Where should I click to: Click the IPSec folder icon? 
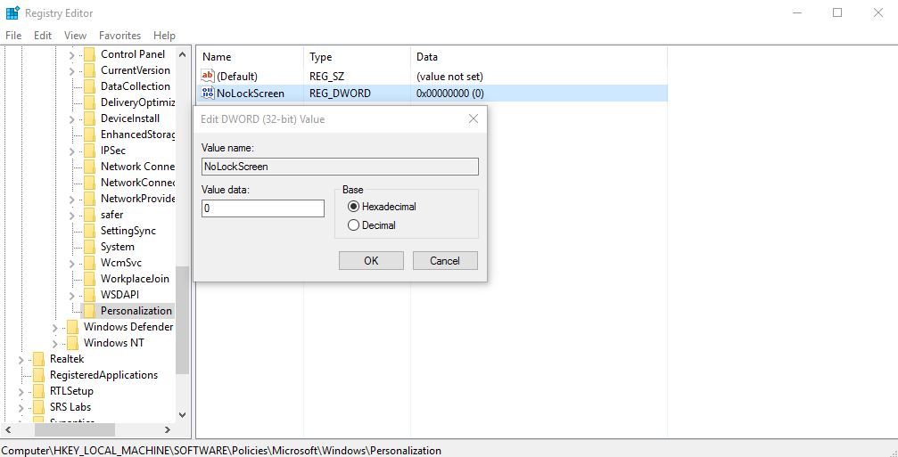[x=89, y=151]
